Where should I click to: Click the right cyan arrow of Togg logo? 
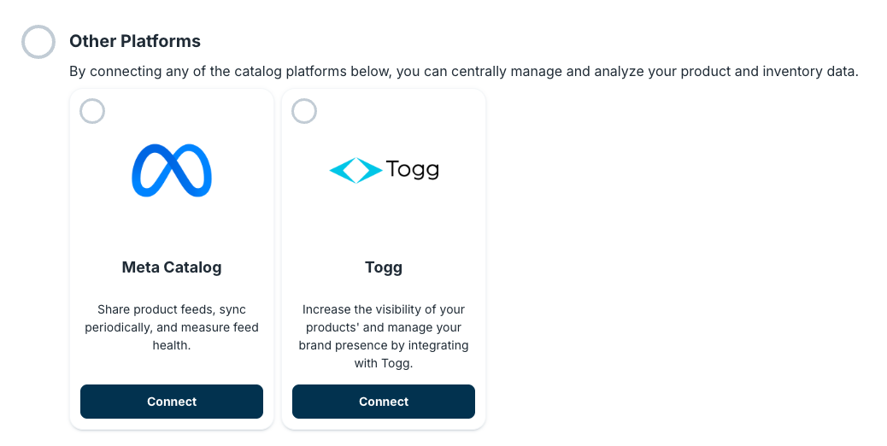[369, 171]
